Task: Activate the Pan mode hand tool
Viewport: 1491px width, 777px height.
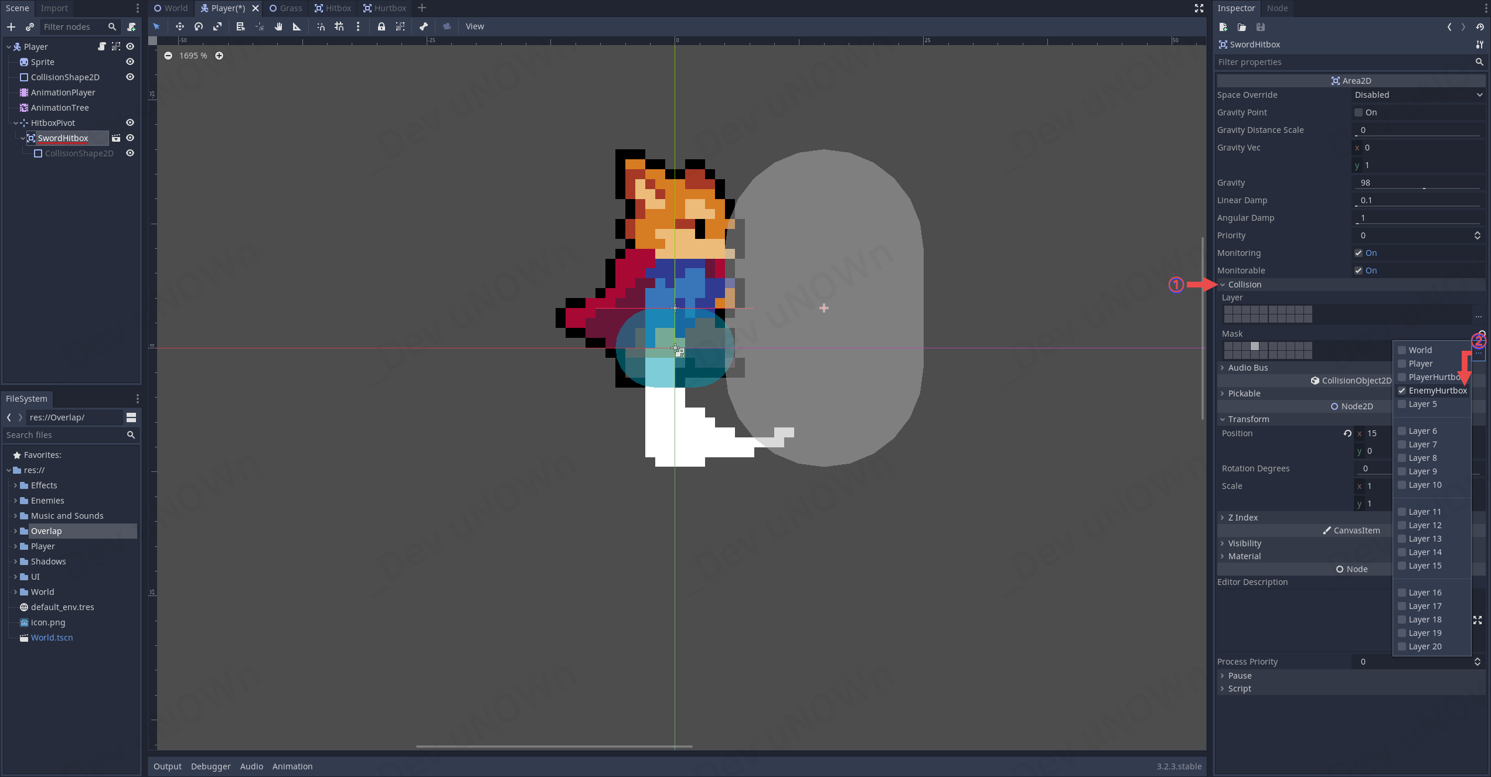Action: pyautogui.click(x=278, y=26)
